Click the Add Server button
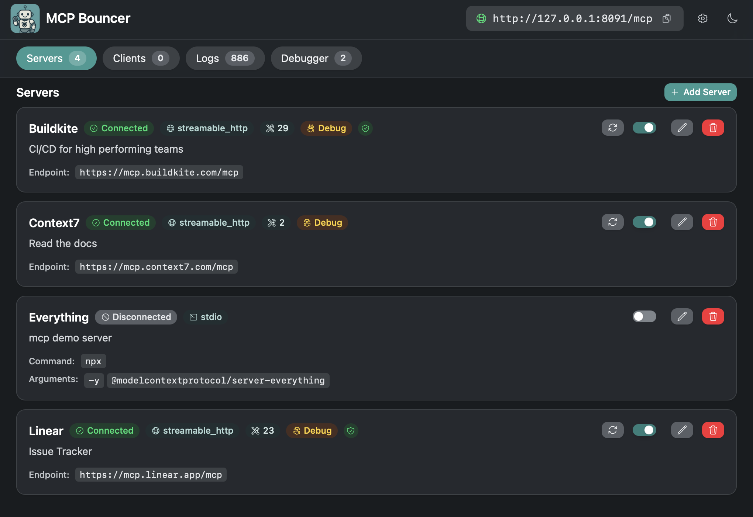The height and width of the screenshot is (517, 753). (700, 92)
